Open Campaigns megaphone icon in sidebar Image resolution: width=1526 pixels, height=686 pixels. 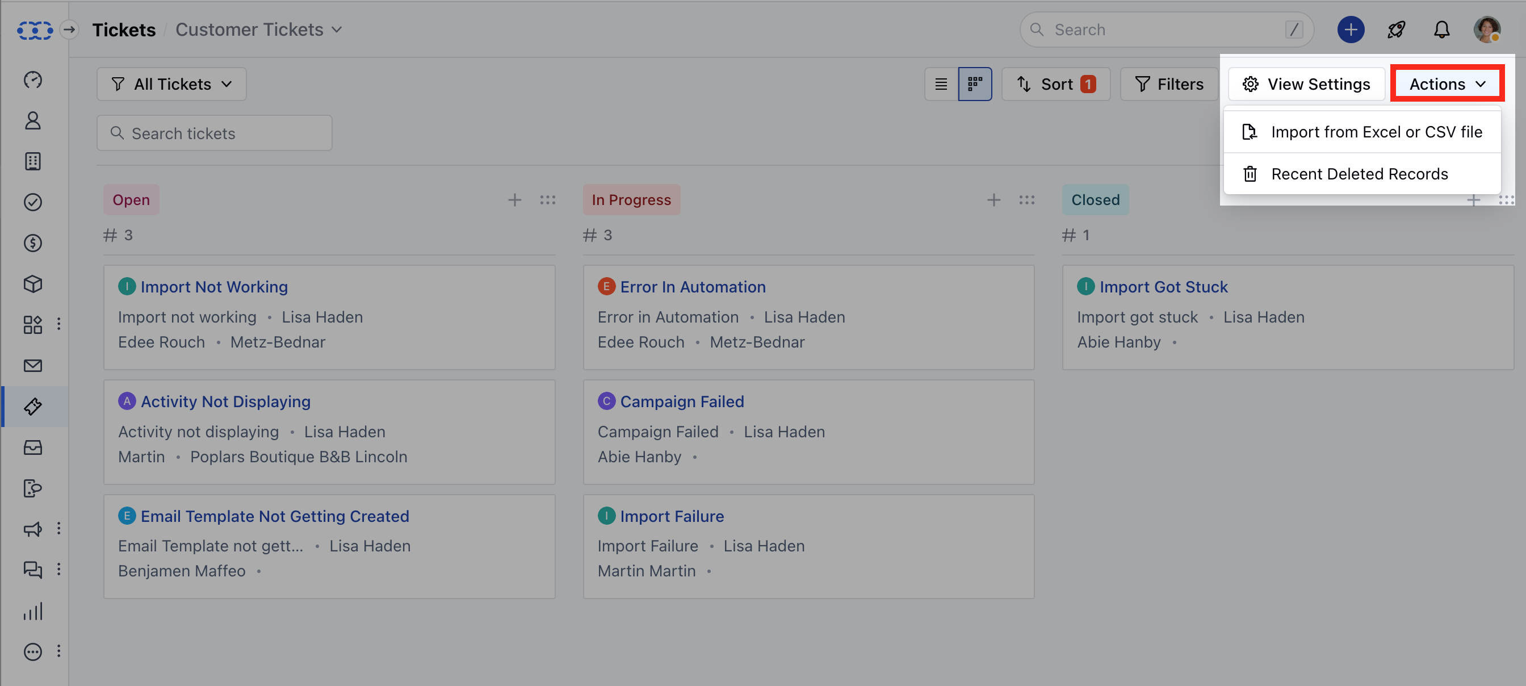(32, 529)
